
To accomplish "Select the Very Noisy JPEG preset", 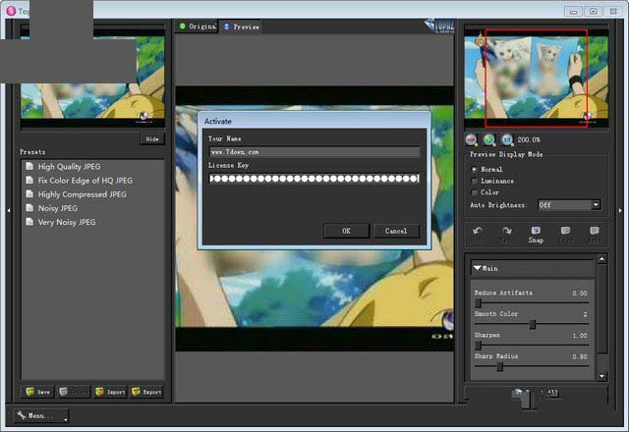I will point(67,222).
